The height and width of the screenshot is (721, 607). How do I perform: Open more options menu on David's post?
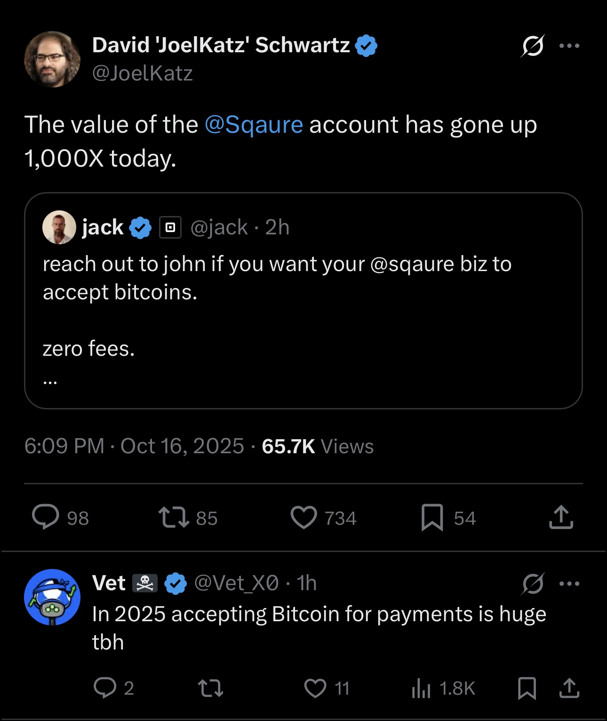click(x=569, y=46)
